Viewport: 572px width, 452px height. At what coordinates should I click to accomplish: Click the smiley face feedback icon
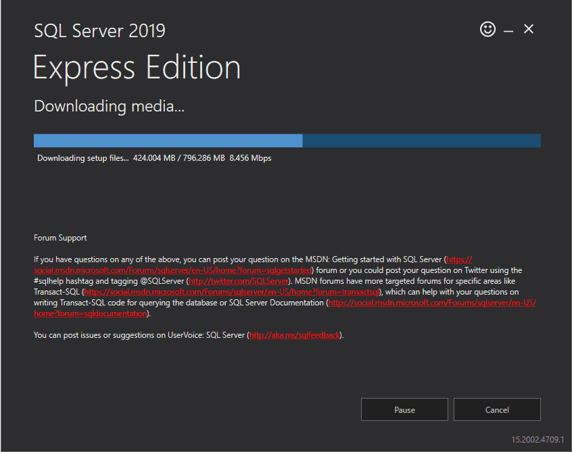click(x=487, y=29)
